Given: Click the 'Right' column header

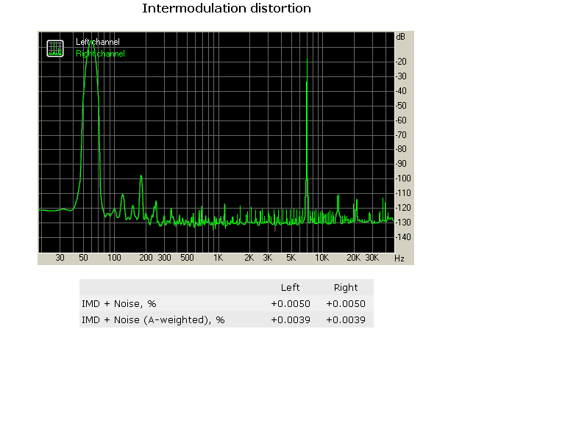Looking at the screenshot, I should 346,288.
